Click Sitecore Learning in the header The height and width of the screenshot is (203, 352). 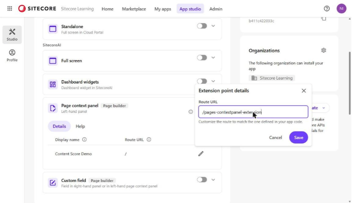[x=77, y=9]
